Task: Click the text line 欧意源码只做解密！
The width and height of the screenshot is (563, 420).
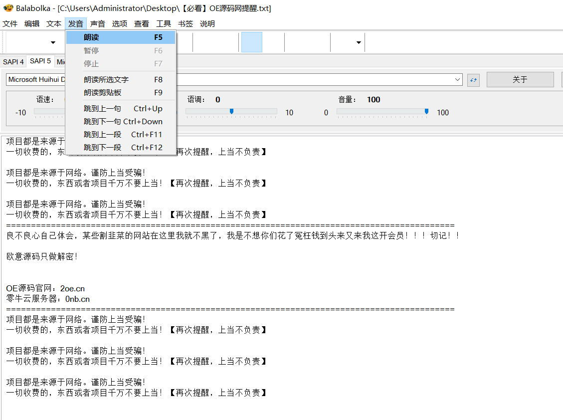Action: click(42, 256)
